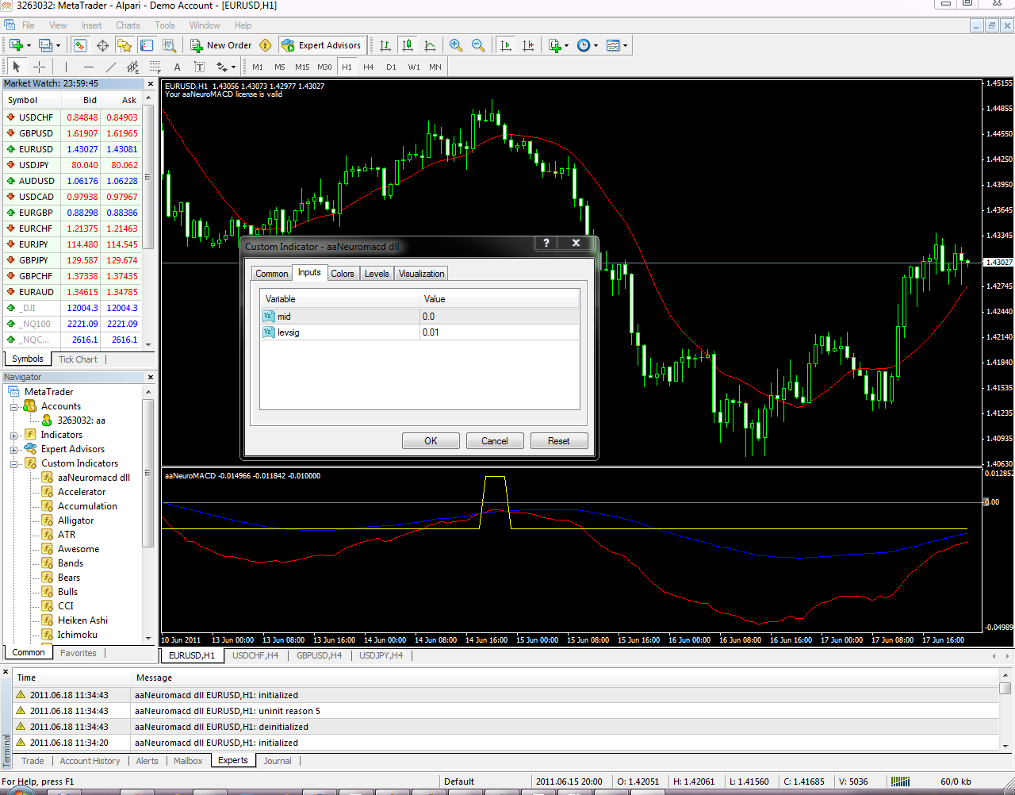Screen dimensions: 1015x795
Task: Select the Trendline tool
Action: 110,67
